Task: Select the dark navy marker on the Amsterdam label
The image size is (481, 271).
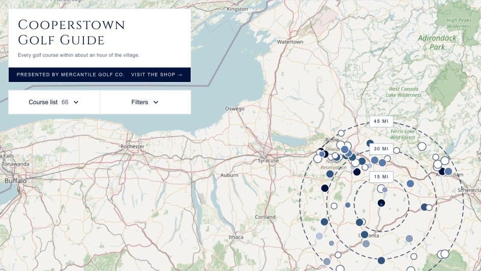Action: 442,172
